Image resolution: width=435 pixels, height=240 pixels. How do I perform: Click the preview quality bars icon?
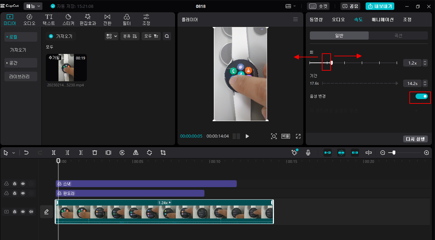[x=236, y=136]
